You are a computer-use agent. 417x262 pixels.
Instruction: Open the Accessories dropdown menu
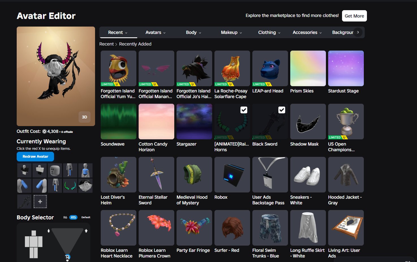[307, 33]
